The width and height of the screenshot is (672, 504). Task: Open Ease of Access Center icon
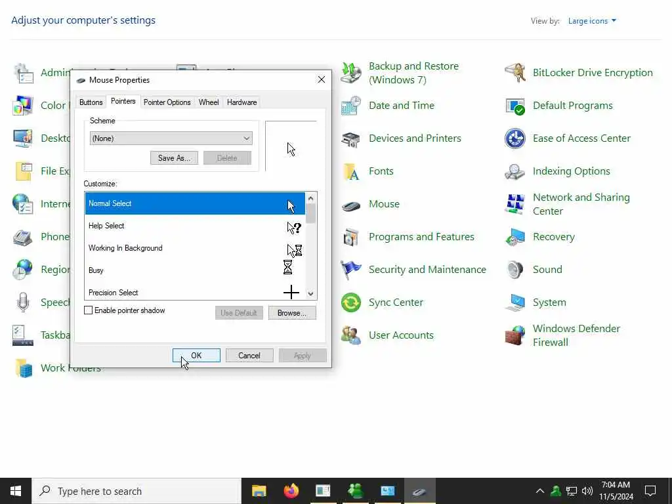[x=514, y=138]
